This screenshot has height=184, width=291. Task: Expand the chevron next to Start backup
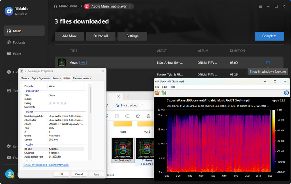click(x=143, y=105)
